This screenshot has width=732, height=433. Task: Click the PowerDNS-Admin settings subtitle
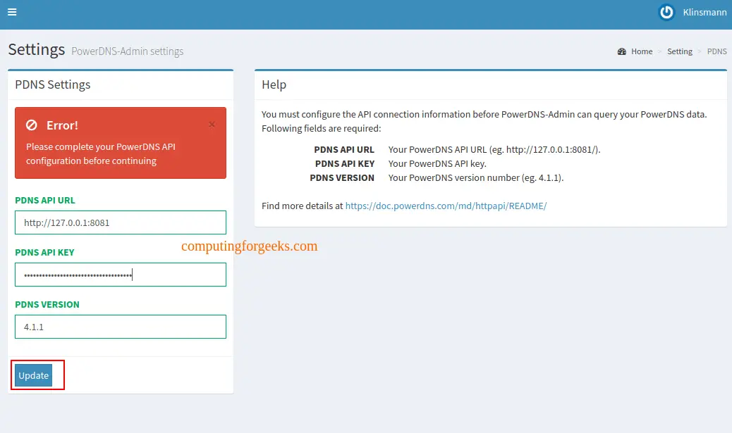tap(127, 51)
